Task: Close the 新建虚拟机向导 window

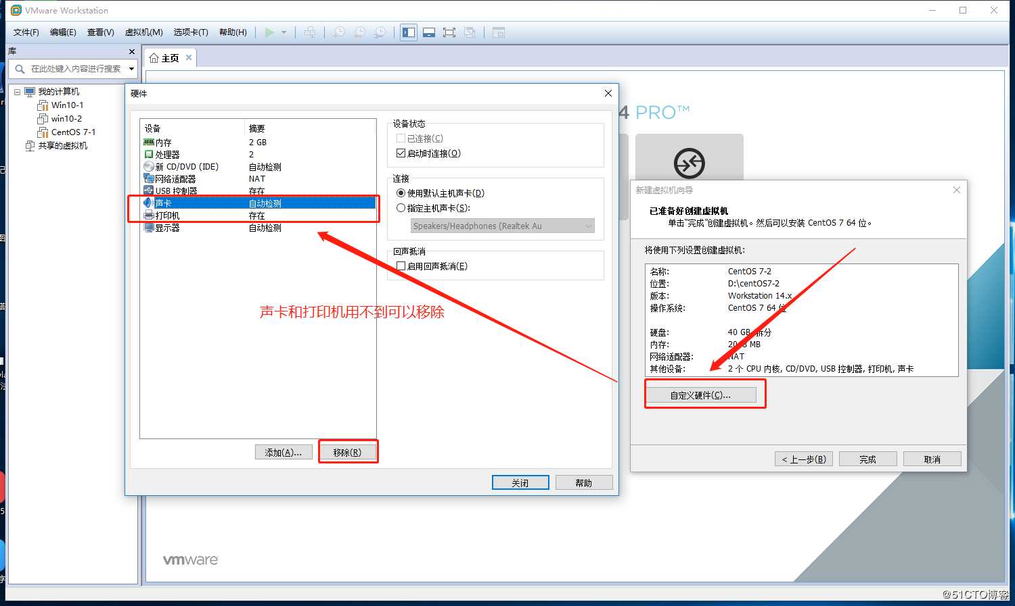Action: click(957, 190)
